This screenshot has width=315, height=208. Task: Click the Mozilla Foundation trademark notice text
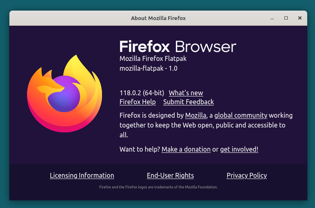pos(158,187)
